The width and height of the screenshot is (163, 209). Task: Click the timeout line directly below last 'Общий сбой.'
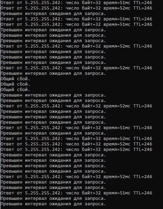tap(53, 95)
